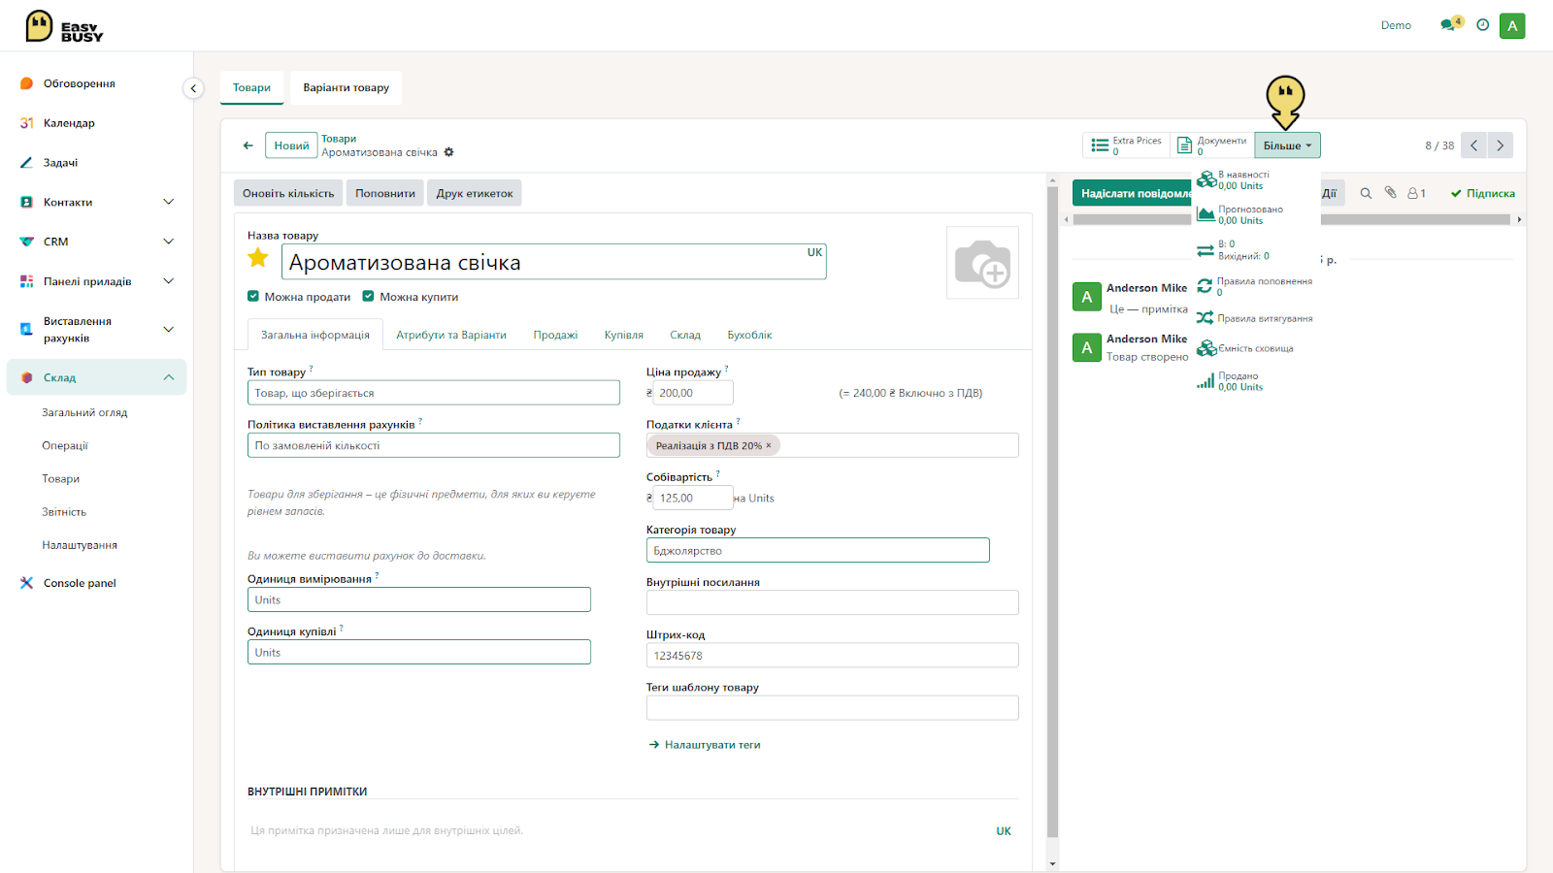Open the Варіанти товару tab

[347, 87]
